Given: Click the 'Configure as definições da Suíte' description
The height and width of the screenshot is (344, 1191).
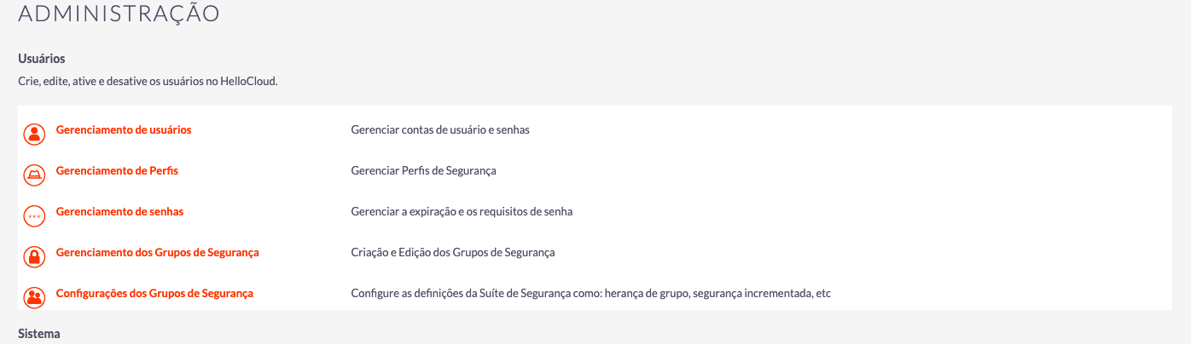Looking at the screenshot, I should 590,294.
